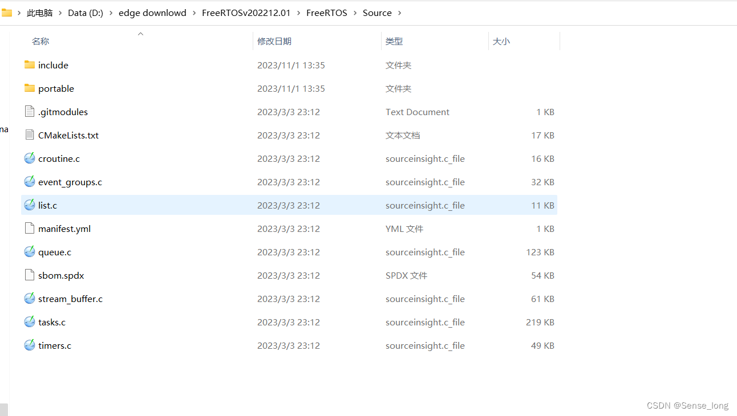Viewport: 737px width, 416px height.
Task: Expand chevron after FreeRTOS breadcrumb
Action: (355, 13)
